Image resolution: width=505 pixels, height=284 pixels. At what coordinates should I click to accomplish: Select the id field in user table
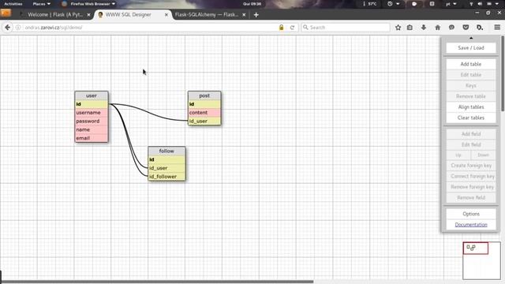tap(92, 104)
